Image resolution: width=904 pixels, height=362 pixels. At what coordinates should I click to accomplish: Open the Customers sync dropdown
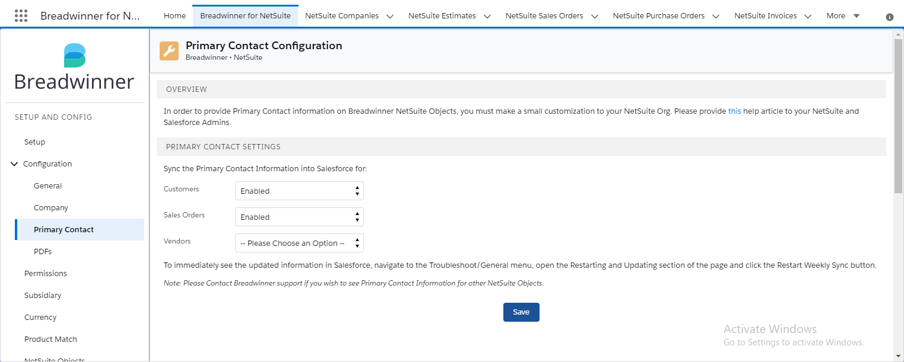(x=299, y=191)
